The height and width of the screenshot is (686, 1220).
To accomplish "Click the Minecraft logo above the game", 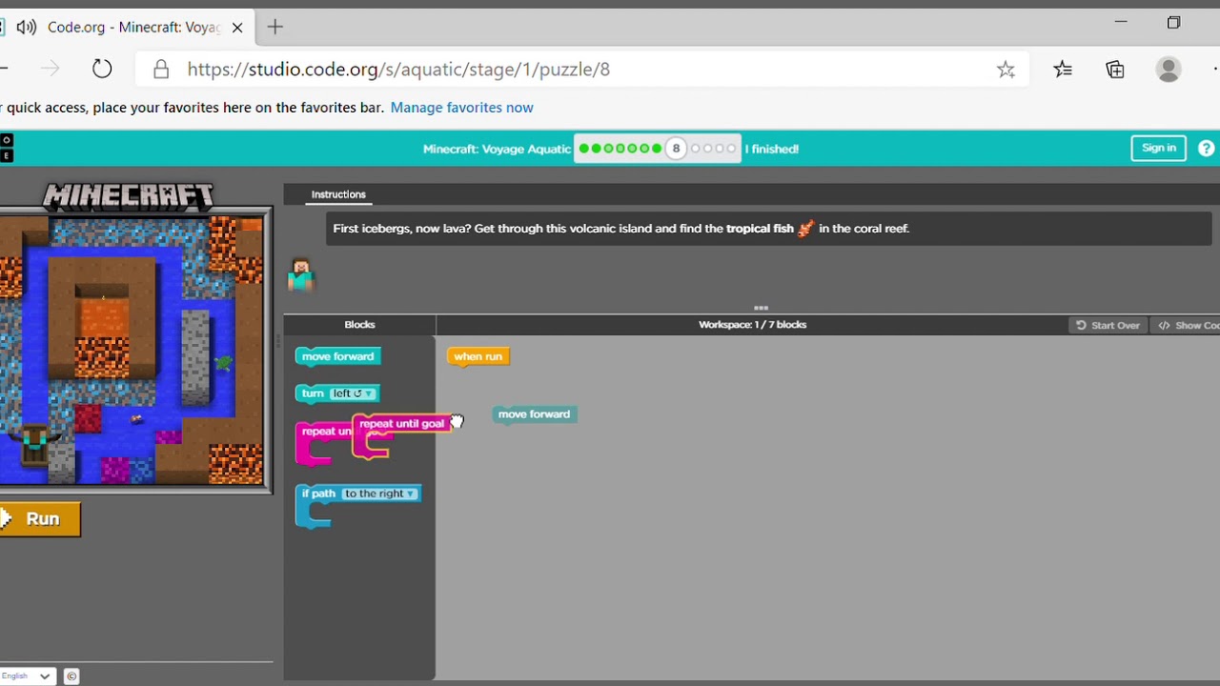I will pyautogui.click(x=129, y=197).
